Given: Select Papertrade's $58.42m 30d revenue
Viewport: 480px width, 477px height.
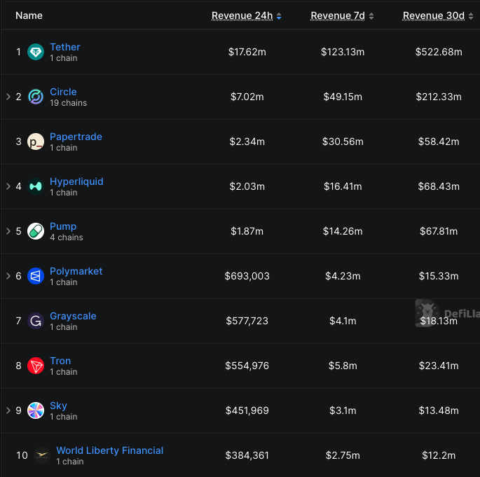Looking at the screenshot, I should [x=439, y=141].
